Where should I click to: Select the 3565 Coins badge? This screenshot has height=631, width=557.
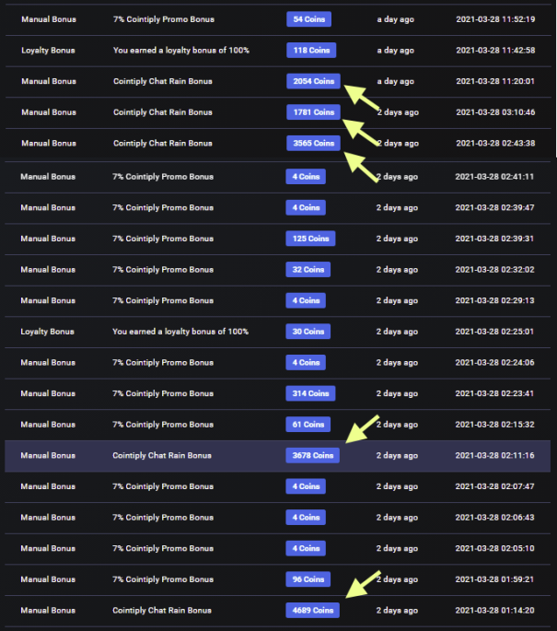313,144
